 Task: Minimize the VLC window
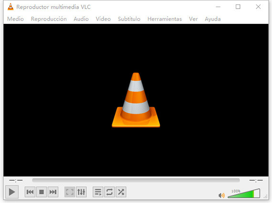tap(218, 7)
